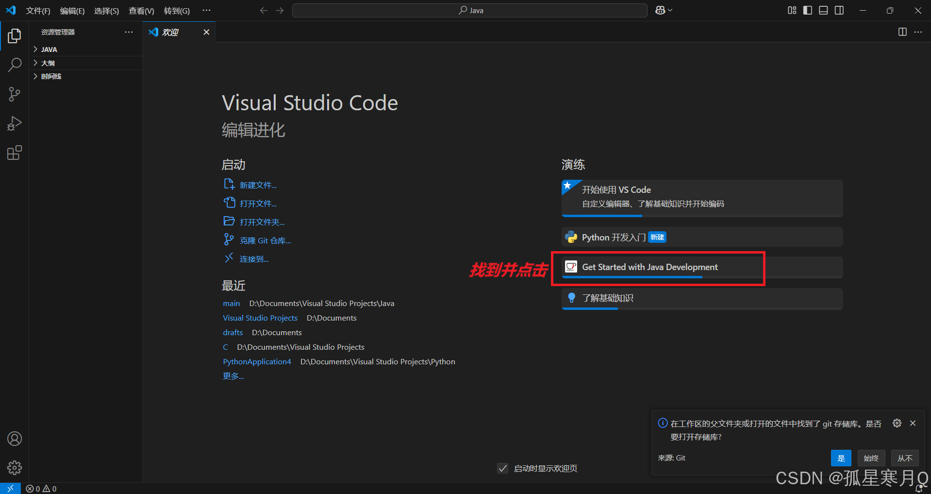The image size is (931, 494).
Task: Open the 查看(V) menu
Action: click(x=141, y=11)
